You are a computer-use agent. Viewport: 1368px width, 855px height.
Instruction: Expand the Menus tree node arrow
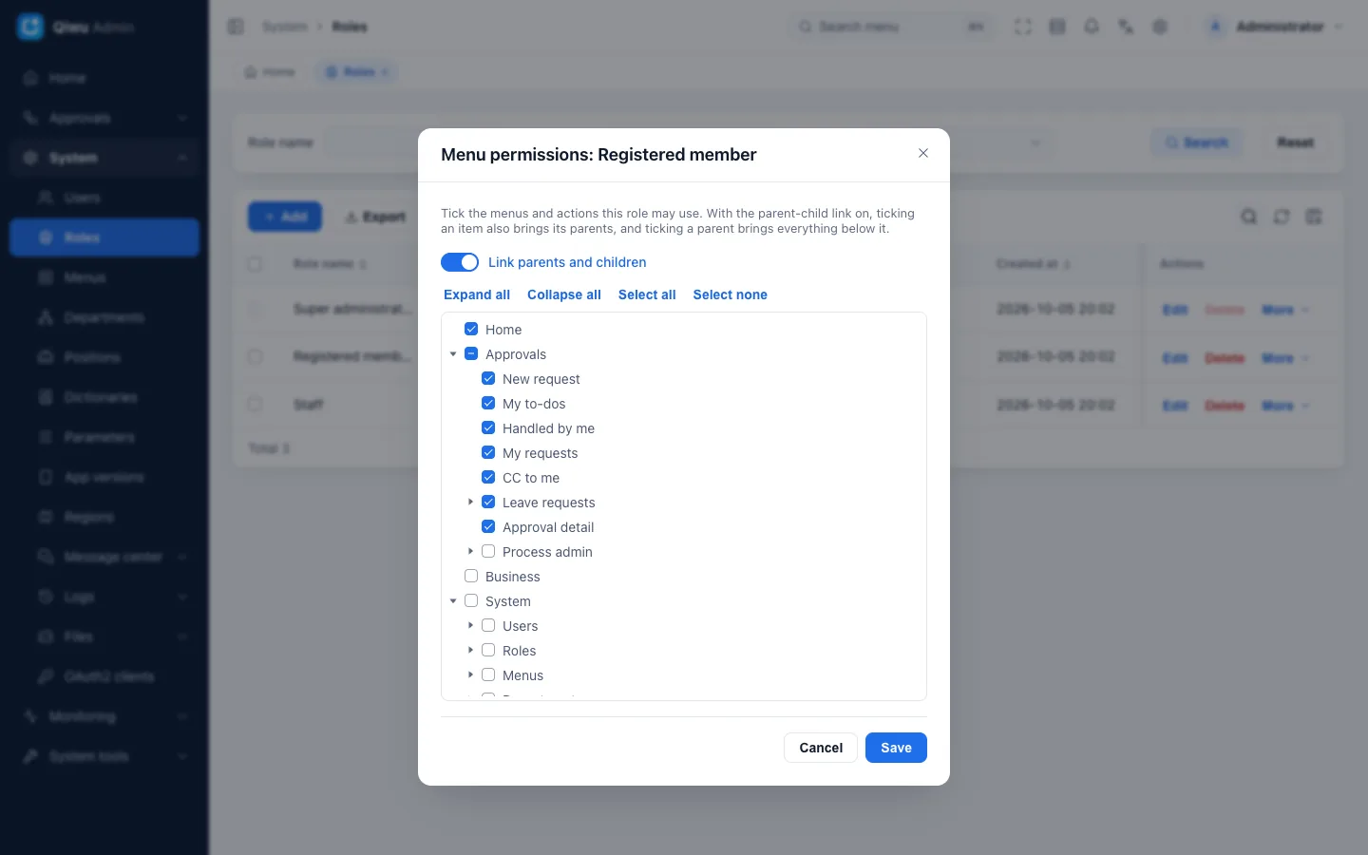tap(470, 674)
